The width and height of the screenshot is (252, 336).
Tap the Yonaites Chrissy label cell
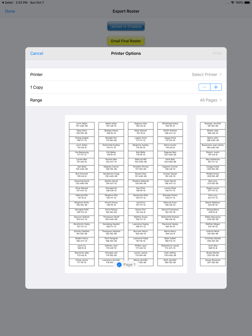tap(141, 168)
